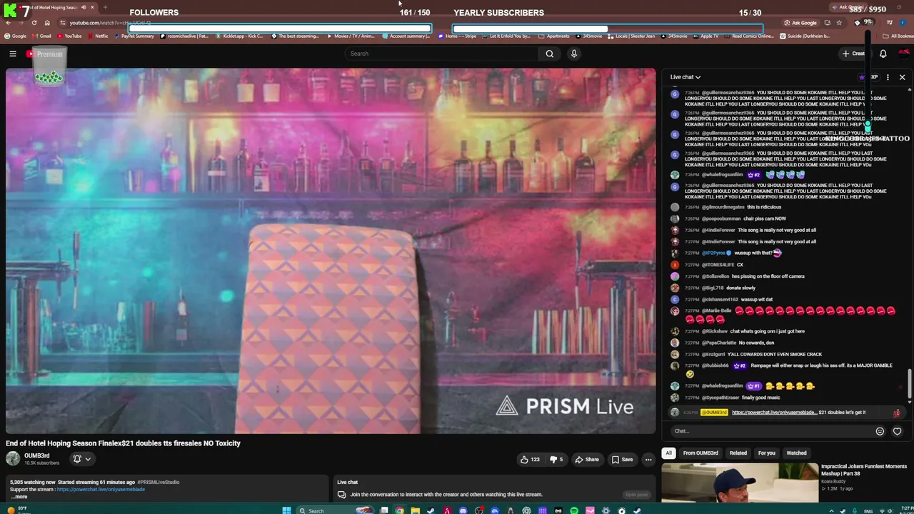Viewport: 914px width, 514px height.
Task: Open the pinned powerchat link in chat
Action: click(x=774, y=413)
